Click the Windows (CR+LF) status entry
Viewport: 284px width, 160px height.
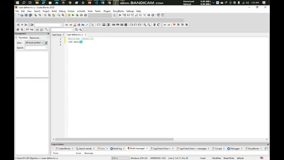(139, 158)
